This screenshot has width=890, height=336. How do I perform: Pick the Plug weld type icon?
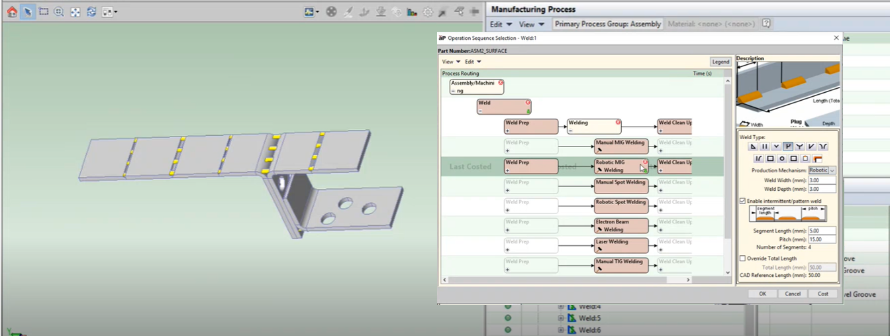789,146
